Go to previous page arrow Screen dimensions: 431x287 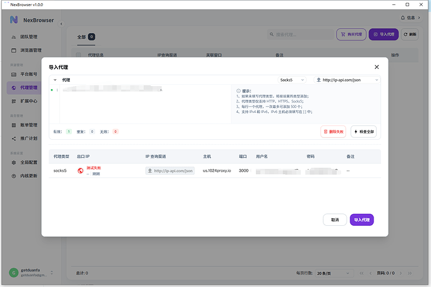click(x=370, y=273)
